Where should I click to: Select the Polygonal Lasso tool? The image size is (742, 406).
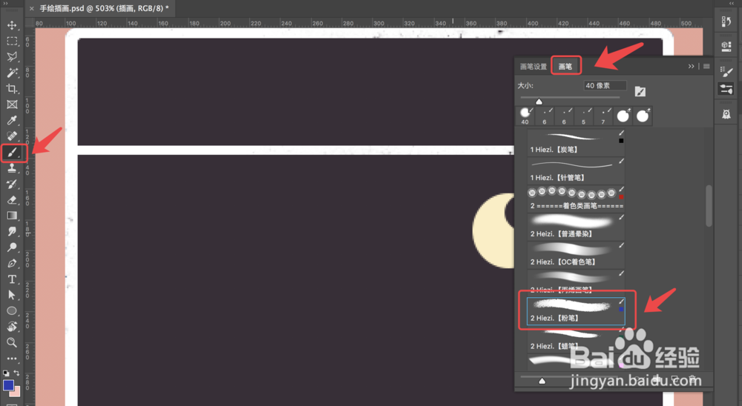[12, 57]
